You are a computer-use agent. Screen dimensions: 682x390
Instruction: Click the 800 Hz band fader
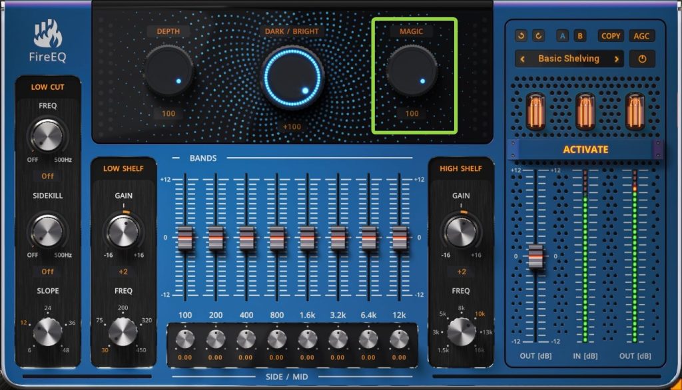276,238
